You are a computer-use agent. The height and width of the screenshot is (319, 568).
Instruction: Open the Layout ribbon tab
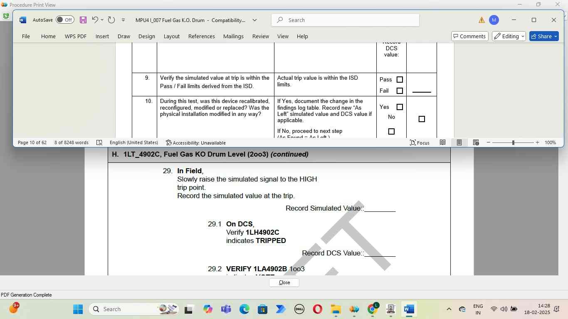(172, 36)
